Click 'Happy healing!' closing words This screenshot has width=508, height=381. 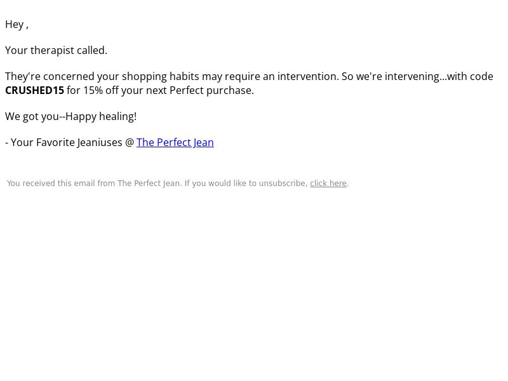(x=101, y=117)
